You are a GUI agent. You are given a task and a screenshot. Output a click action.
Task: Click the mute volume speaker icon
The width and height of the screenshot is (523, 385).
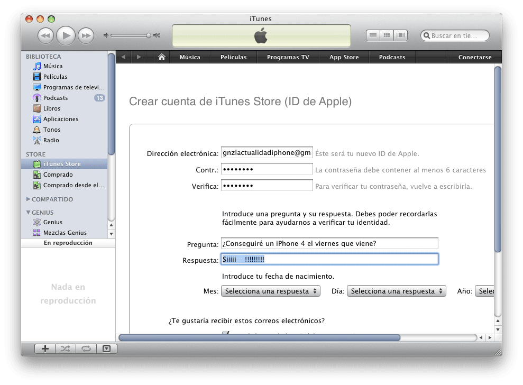pos(106,35)
